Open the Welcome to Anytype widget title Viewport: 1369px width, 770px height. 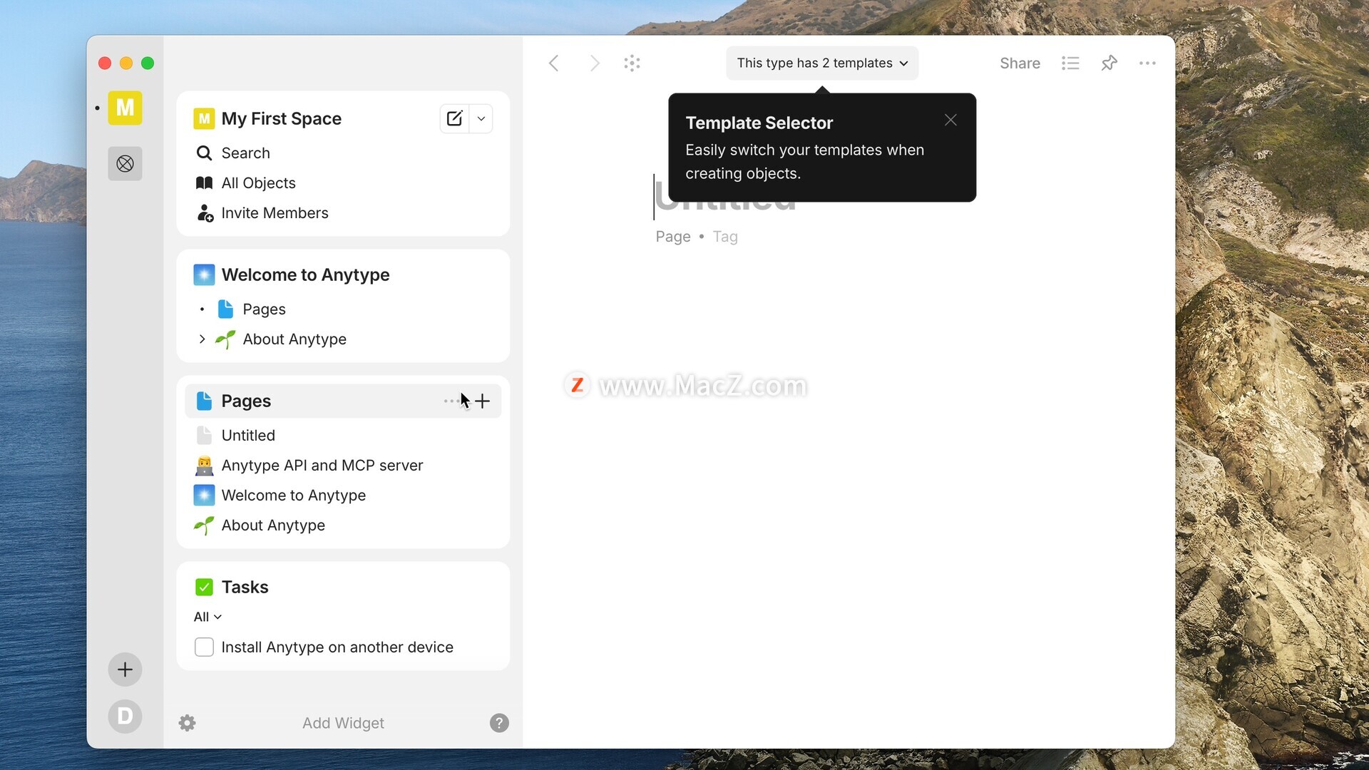(305, 274)
